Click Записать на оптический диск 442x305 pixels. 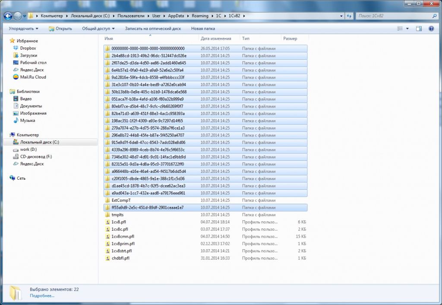point(153,29)
